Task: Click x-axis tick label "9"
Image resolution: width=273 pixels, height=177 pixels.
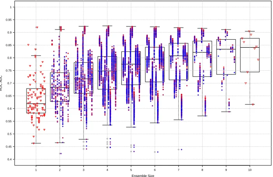Action: click(226, 170)
